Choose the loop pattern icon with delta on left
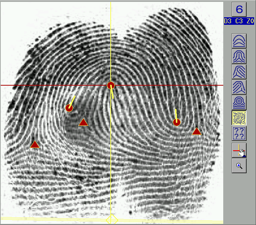This screenshot has height=225, width=256. coord(239,72)
